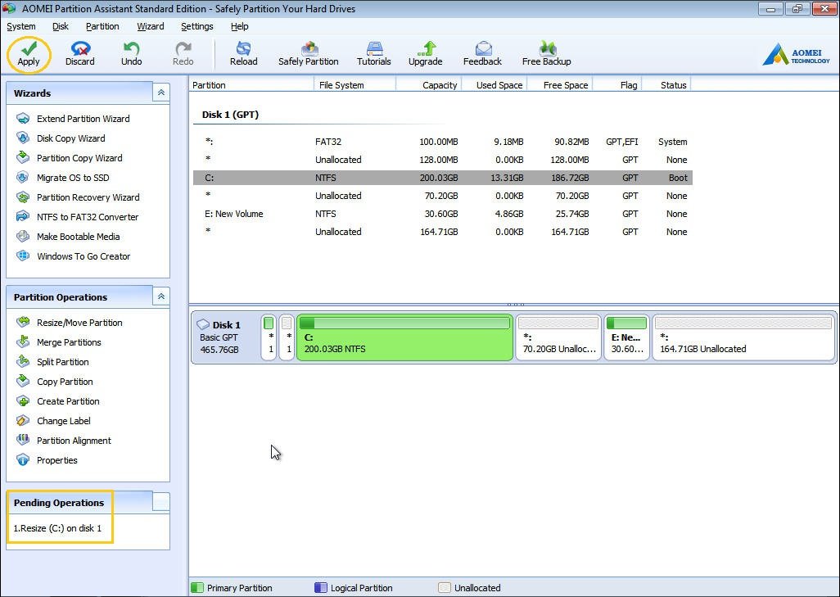Screen dimensions: 840x597
Task: Sort by the Flag column header
Action: (x=616, y=84)
